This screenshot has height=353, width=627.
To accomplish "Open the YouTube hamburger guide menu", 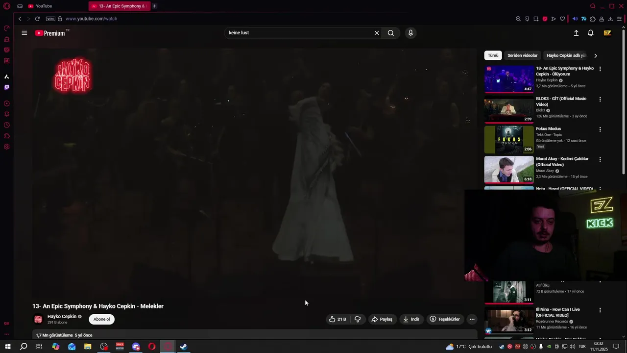I will (x=24, y=33).
